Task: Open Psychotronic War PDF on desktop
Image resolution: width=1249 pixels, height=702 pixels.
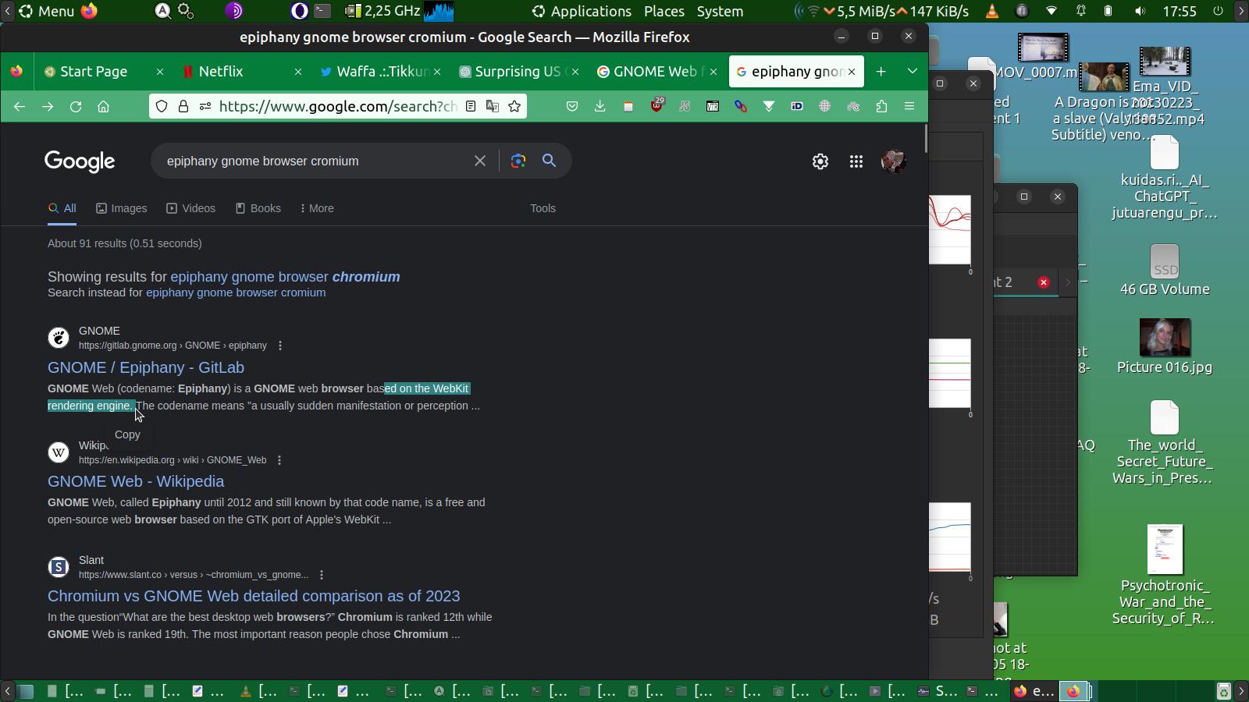Action: (1165, 549)
